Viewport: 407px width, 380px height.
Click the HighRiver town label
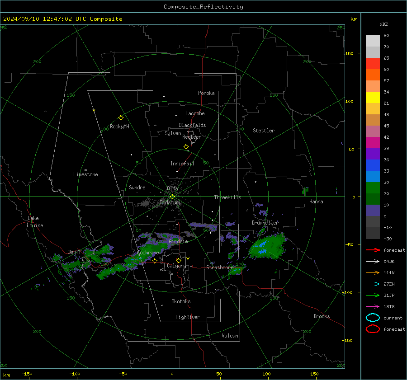[x=188, y=317]
